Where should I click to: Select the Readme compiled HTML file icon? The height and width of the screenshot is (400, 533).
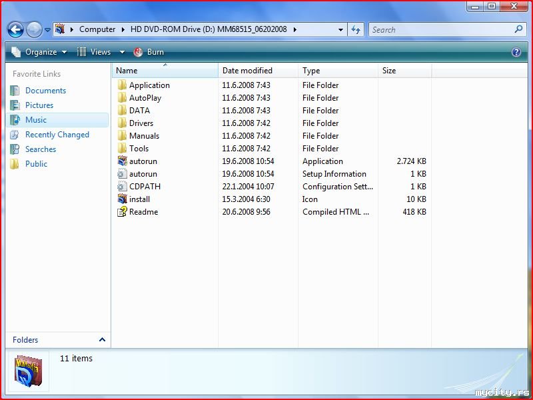(122, 212)
